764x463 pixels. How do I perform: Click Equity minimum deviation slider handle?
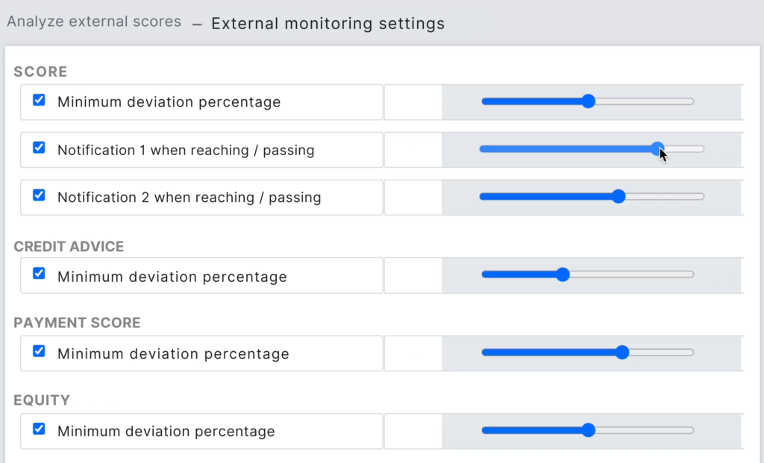pyautogui.click(x=588, y=429)
